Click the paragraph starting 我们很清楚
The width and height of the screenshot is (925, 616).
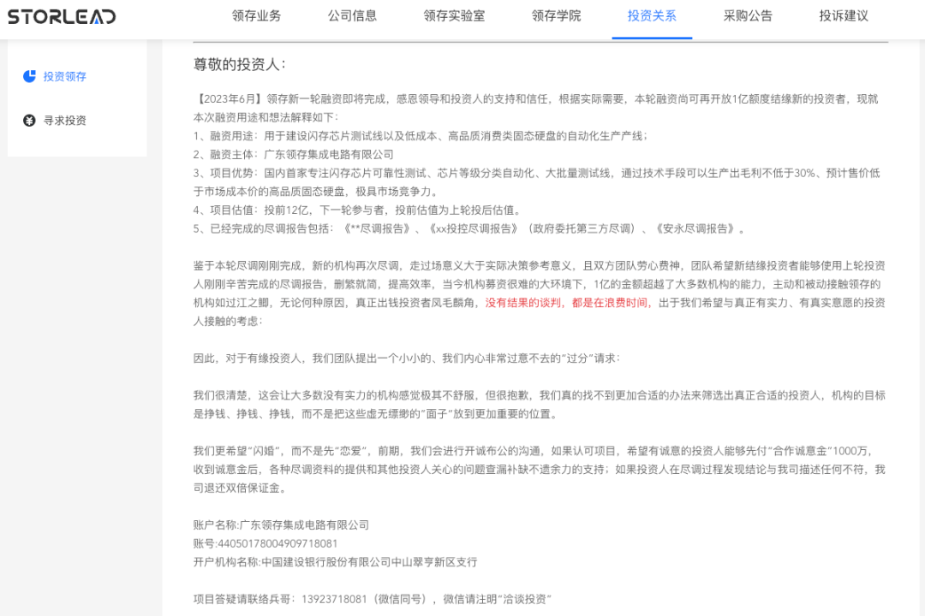tap(540, 405)
